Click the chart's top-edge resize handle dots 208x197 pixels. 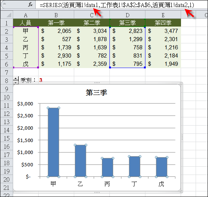[97, 83]
